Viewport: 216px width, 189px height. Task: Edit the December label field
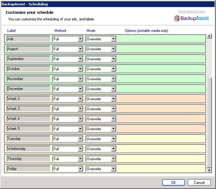click(28, 89)
